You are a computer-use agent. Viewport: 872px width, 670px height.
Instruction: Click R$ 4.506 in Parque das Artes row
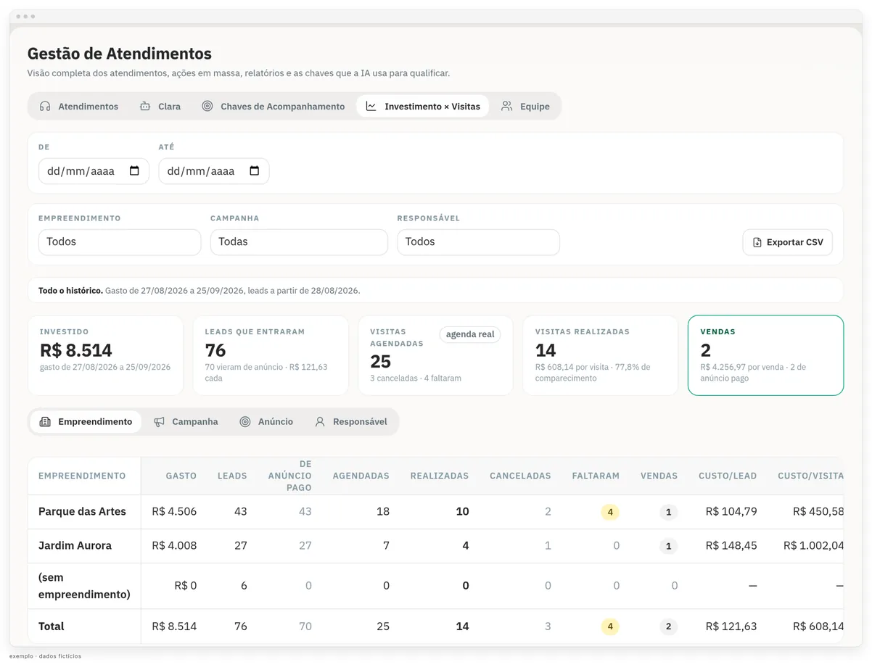click(x=174, y=512)
